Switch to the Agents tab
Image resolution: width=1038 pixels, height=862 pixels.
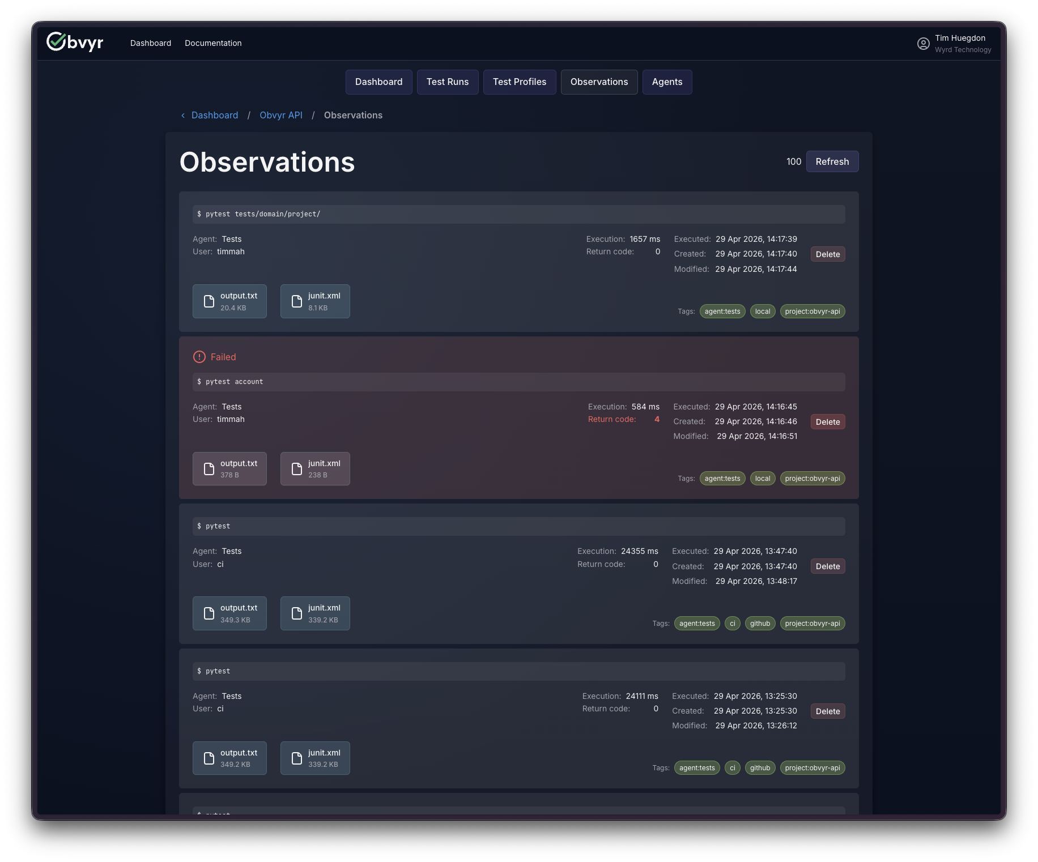click(x=667, y=82)
